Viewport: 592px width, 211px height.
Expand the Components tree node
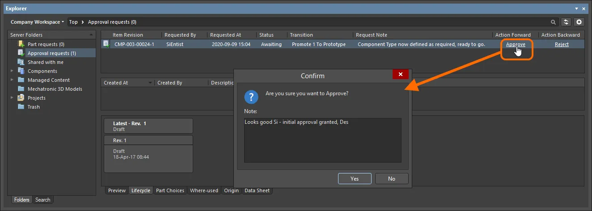click(12, 71)
